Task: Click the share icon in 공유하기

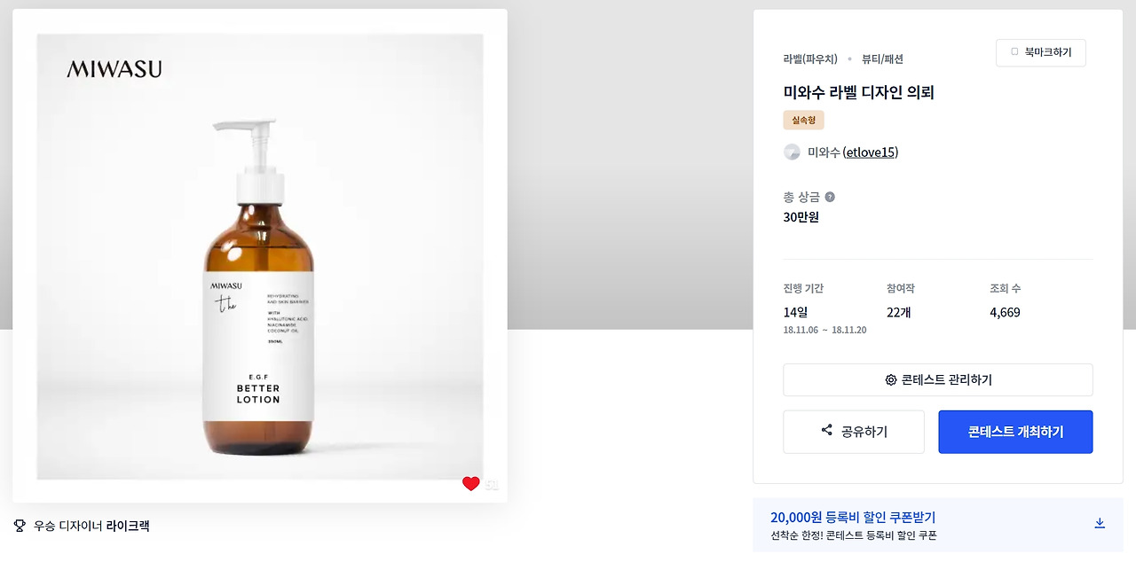Action: [827, 431]
